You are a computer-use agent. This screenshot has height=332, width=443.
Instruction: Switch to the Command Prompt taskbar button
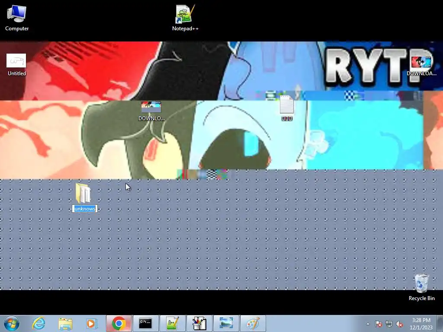coord(146,323)
